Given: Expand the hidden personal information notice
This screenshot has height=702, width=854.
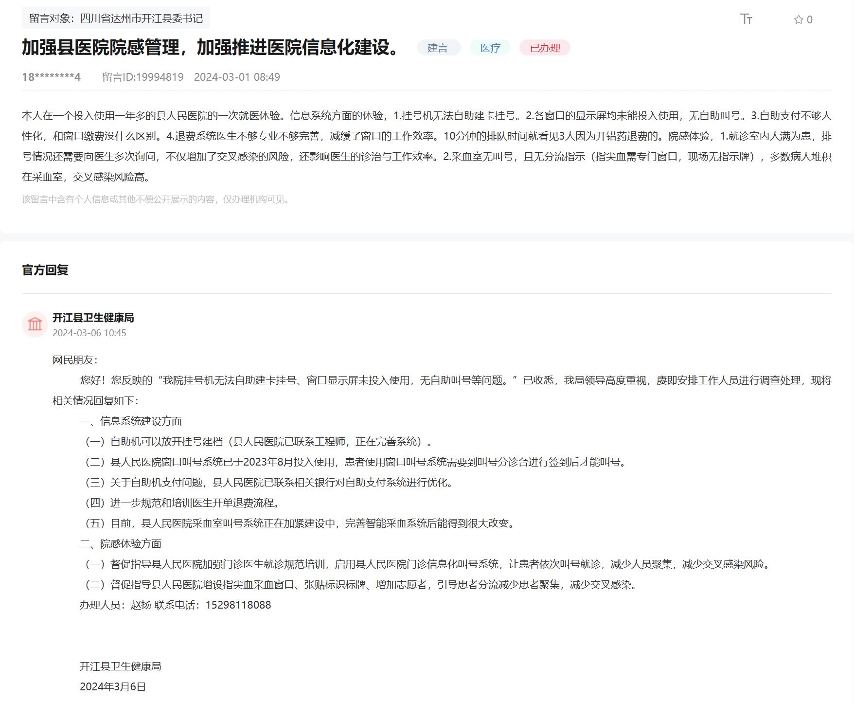Looking at the screenshot, I should point(156,199).
